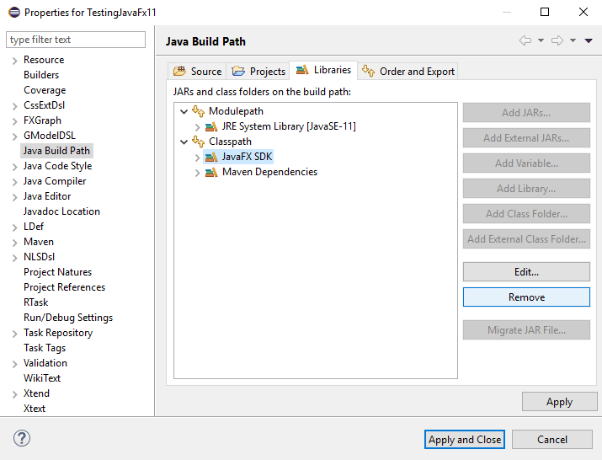Viewport: 602px width, 460px height.
Task: Expand the Java Editor category
Action: [14, 197]
